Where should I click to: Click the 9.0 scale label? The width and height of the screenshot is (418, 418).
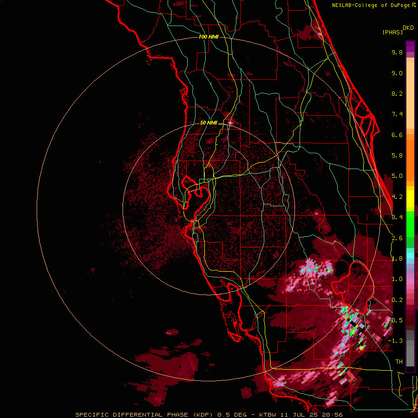[x=397, y=73]
